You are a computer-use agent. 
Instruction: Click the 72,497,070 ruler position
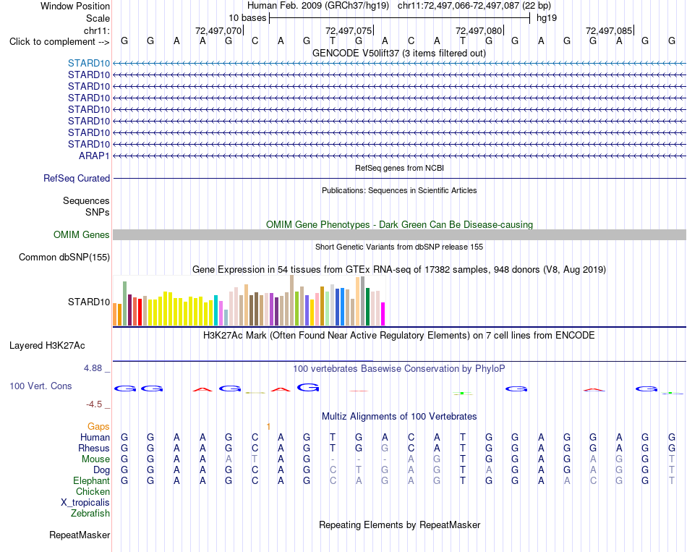point(218,30)
